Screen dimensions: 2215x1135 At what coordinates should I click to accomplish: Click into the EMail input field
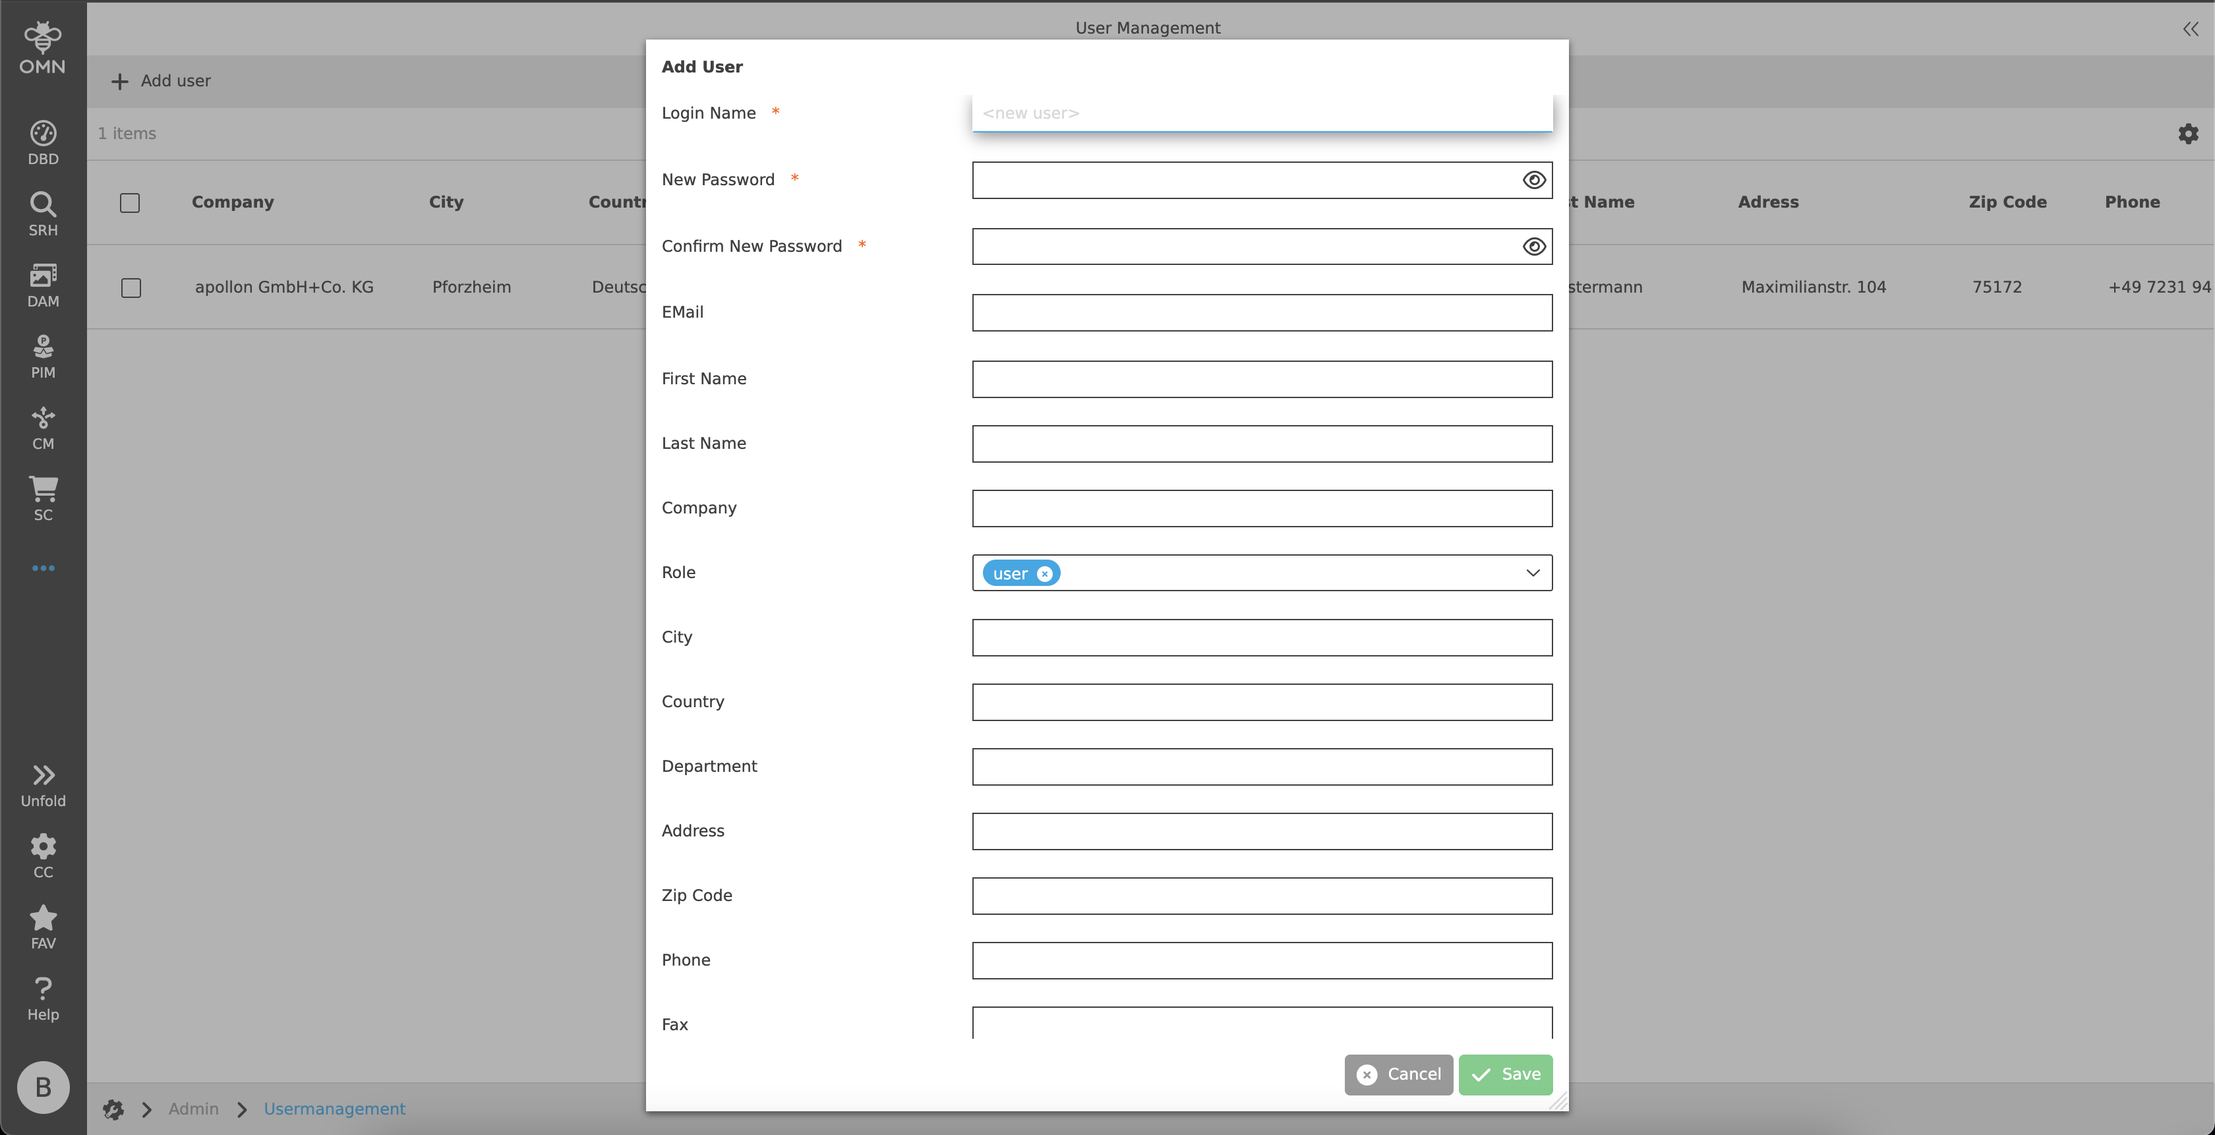1261,313
